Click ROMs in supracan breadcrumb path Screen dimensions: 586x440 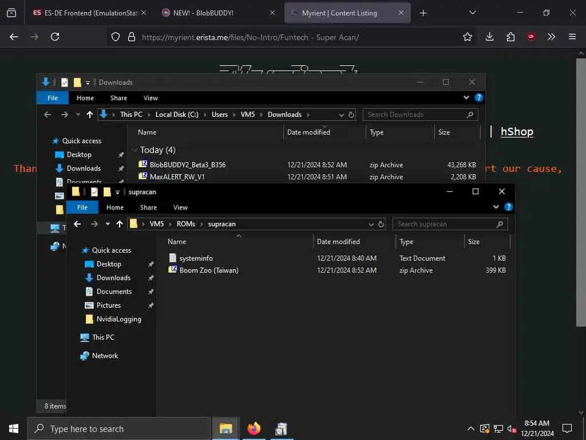tap(186, 224)
